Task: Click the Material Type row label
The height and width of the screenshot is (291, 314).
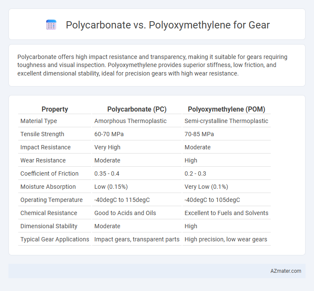Action: [x=39, y=121]
